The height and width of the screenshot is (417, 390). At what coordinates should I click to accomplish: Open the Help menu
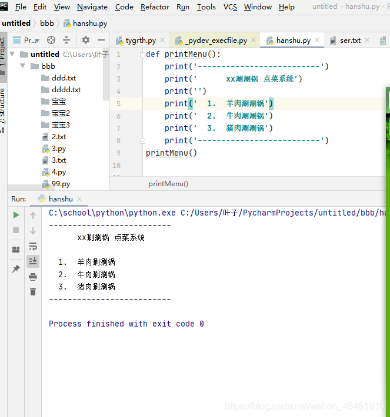286,7
